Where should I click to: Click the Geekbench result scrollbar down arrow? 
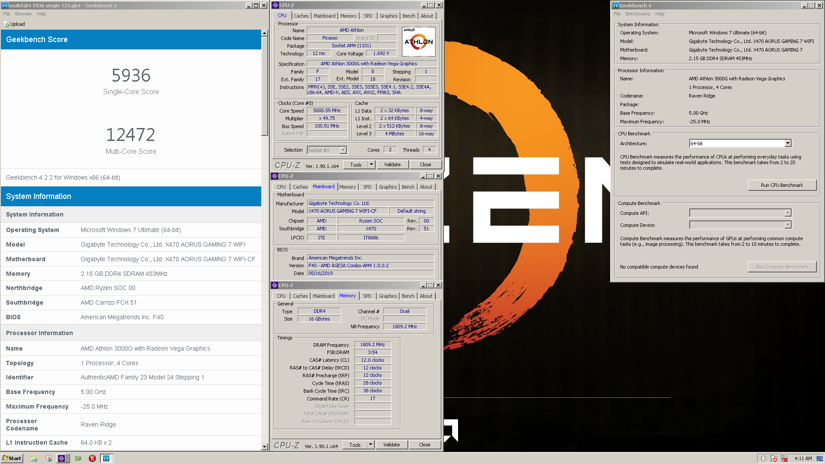(265, 447)
